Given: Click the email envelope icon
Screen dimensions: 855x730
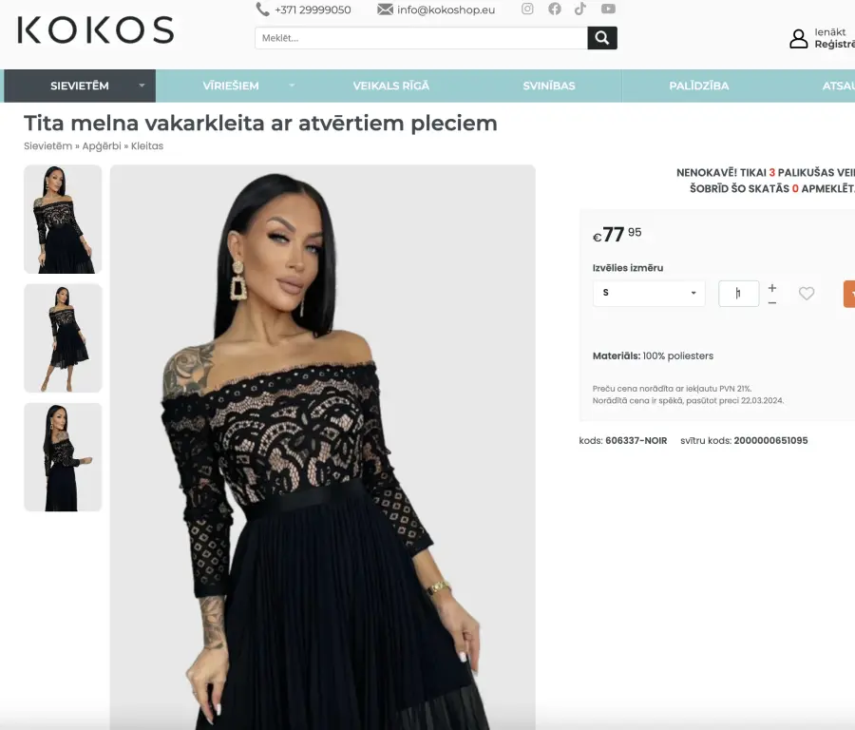Looking at the screenshot, I should pyautogui.click(x=385, y=10).
